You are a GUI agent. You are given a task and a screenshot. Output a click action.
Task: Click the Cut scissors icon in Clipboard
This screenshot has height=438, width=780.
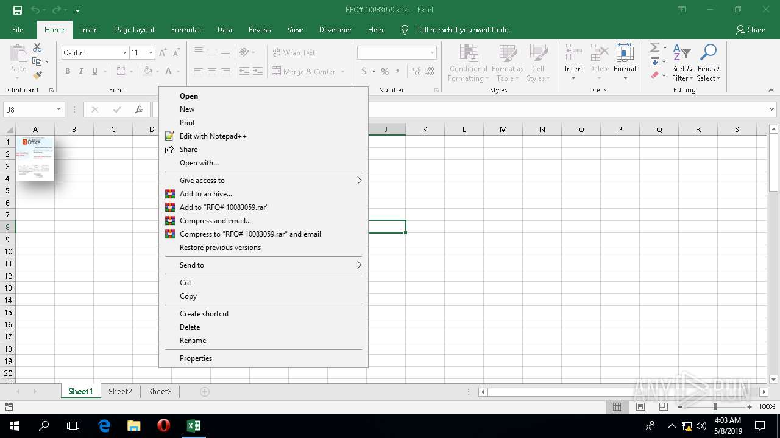tap(37, 47)
